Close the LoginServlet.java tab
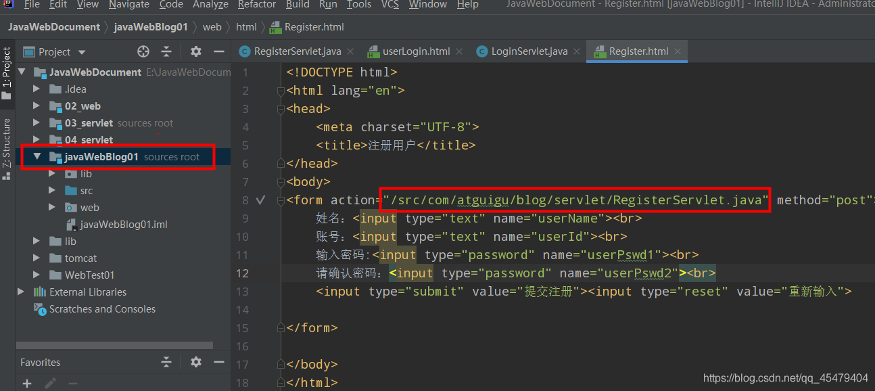This screenshot has height=391, width=875. pyautogui.click(x=577, y=51)
